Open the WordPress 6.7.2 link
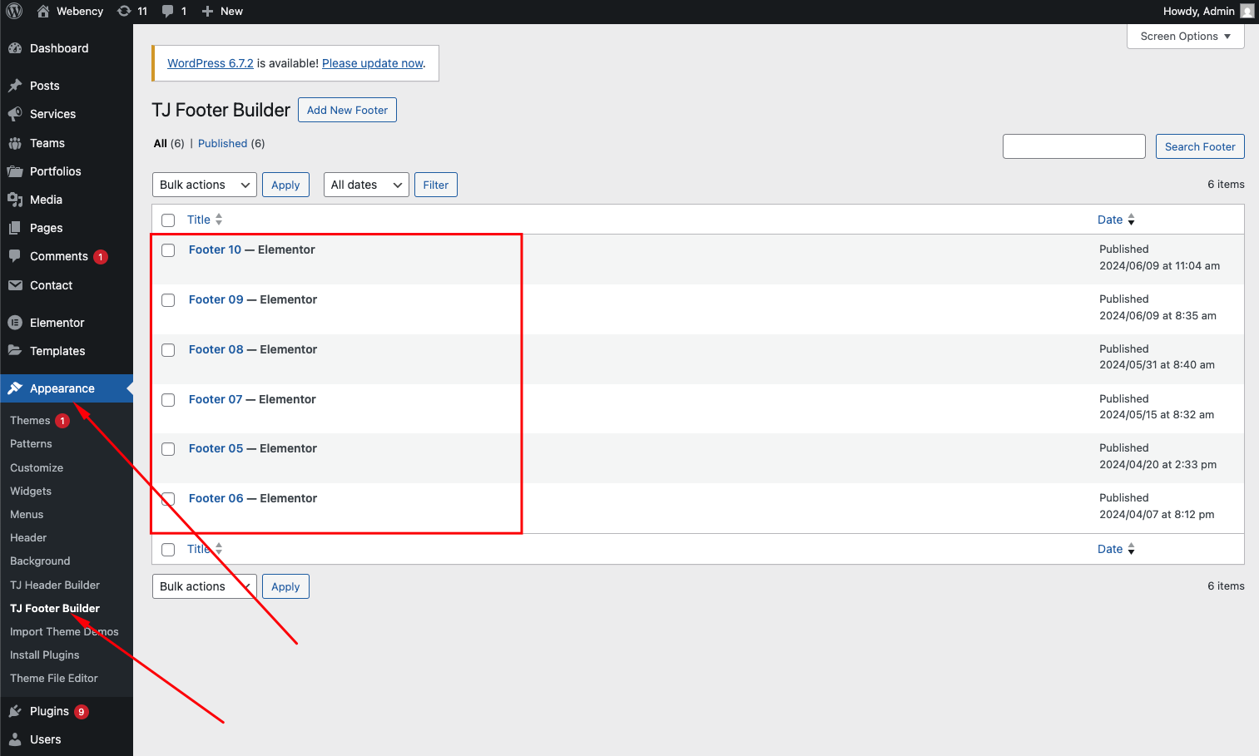This screenshot has height=756, width=1259. pos(211,63)
